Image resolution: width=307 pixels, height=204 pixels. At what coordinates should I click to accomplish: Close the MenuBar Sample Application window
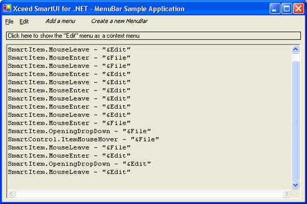pos(298,8)
